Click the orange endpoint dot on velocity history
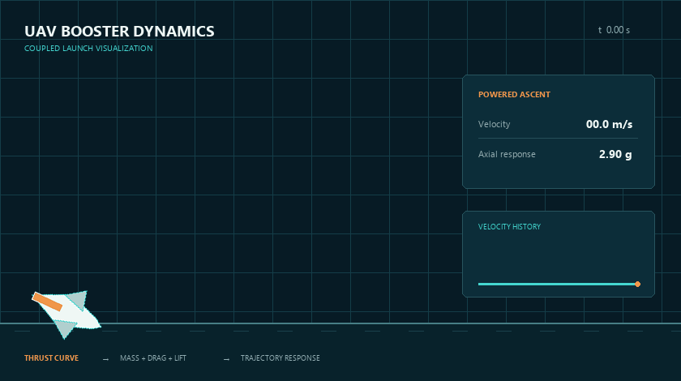 coord(637,284)
